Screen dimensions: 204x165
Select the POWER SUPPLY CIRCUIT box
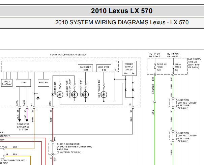(x=129, y=68)
